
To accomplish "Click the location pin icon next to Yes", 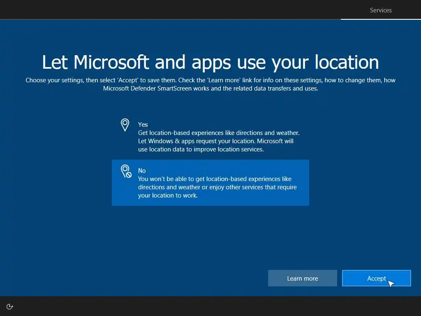I will pos(125,125).
